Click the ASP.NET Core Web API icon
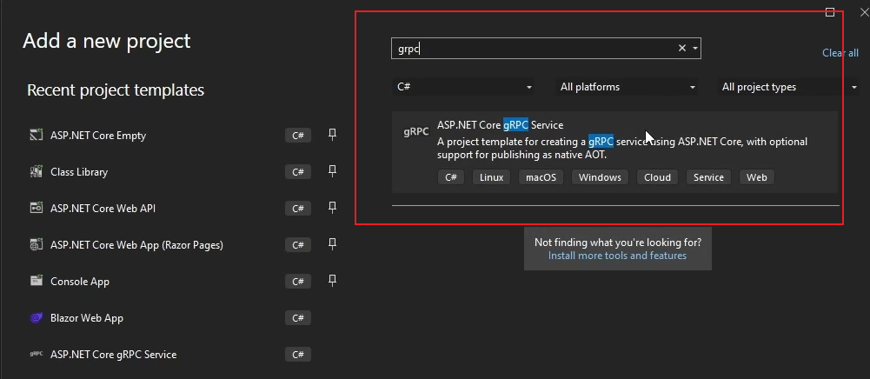The width and height of the screenshot is (870, 379). coord(36,208)
